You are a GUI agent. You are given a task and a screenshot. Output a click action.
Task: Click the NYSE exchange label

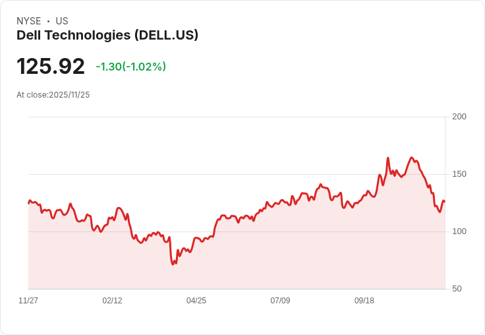click(x=29, y=21)
